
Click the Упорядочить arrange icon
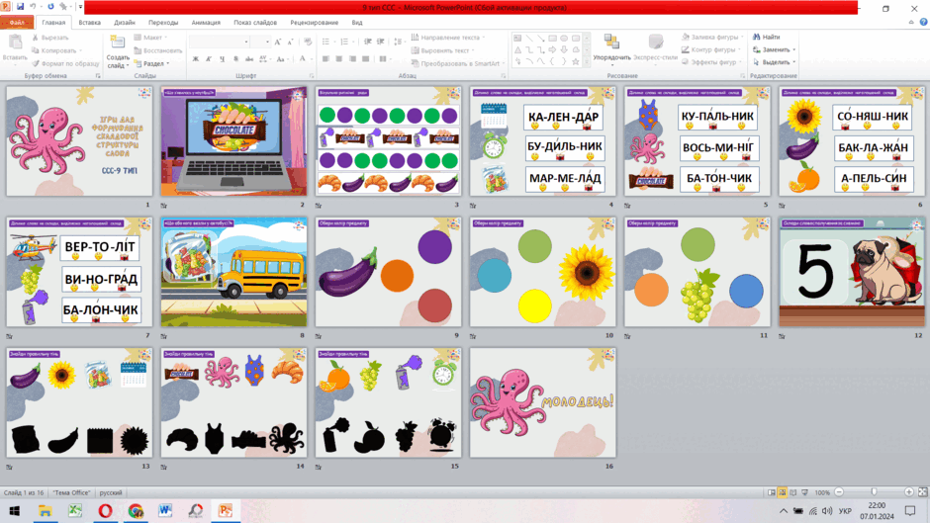click(611, 42)
